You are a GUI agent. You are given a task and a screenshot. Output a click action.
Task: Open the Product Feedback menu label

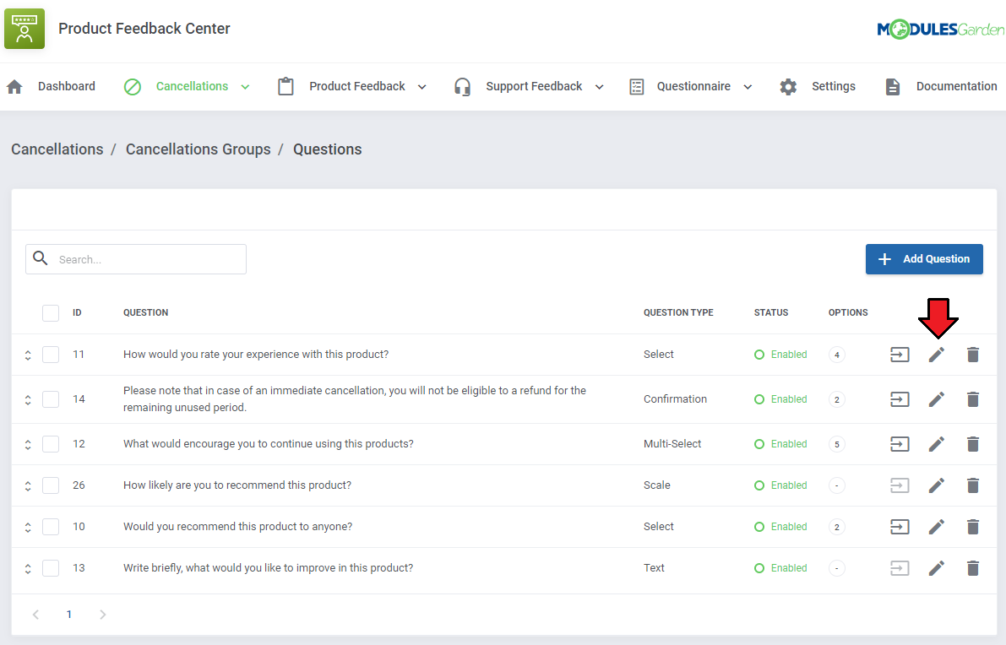[356, 87]
